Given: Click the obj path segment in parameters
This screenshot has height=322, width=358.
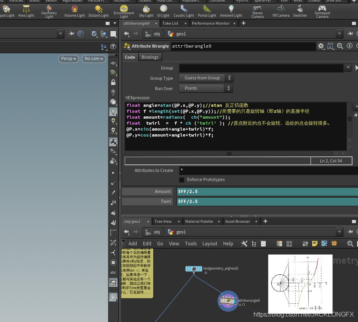Looking at the screenshot, I should click(x=157, y=34).
